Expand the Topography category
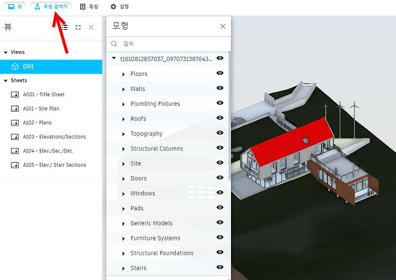Image resolution: width=396 pixels, height=280 pixels. pyautogui.click(x=123, y=134)
